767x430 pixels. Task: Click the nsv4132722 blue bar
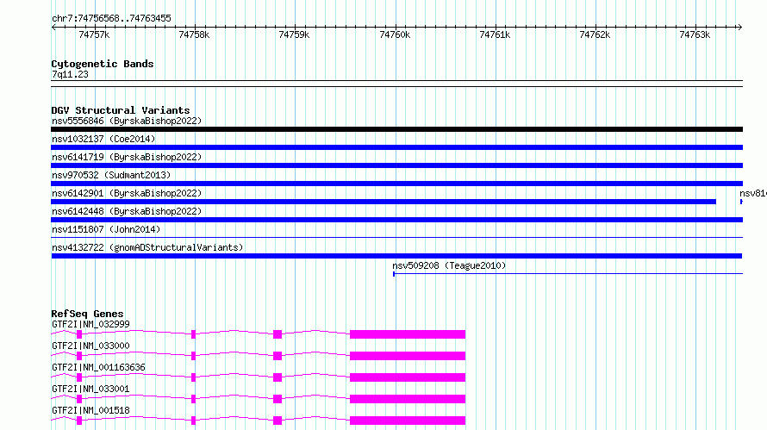396,256
